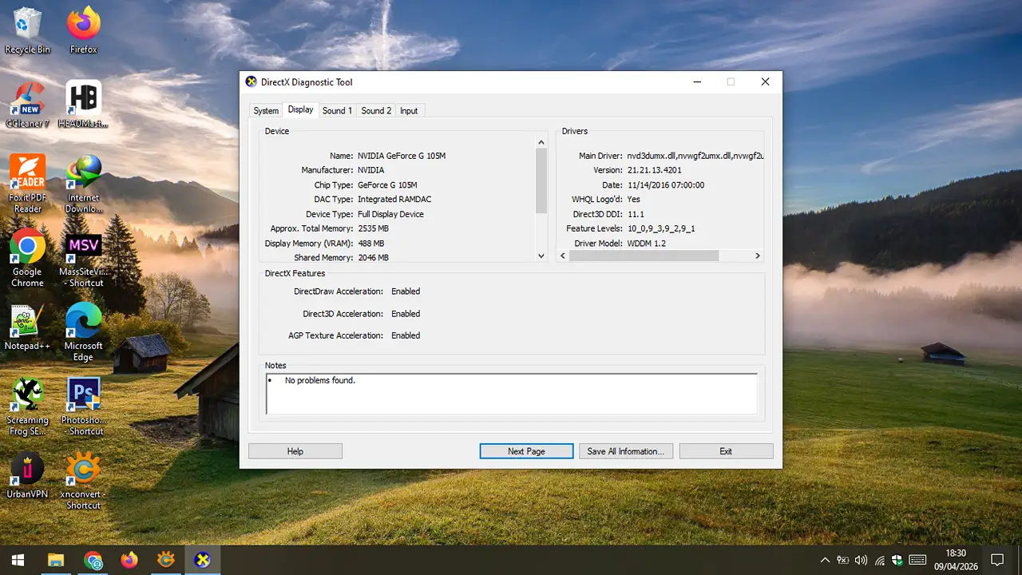Click the Help button
Screen dimensions: 1022x575
click(x=295, y=451)
